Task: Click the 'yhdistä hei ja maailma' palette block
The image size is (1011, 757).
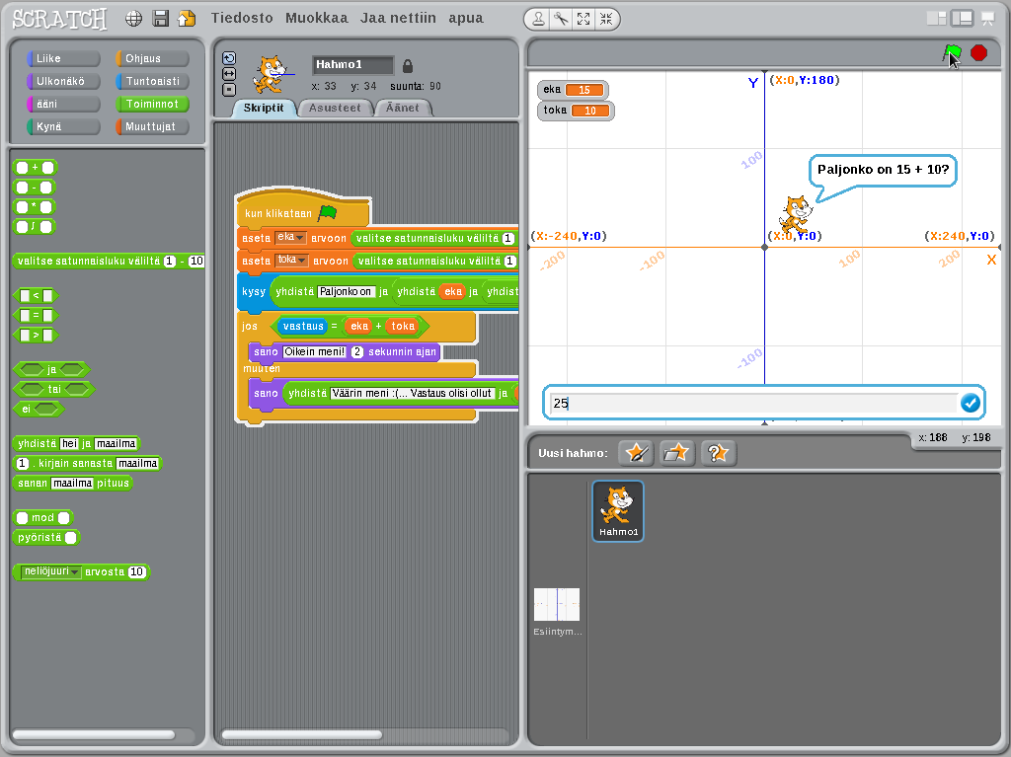Action: pos(76,443)
